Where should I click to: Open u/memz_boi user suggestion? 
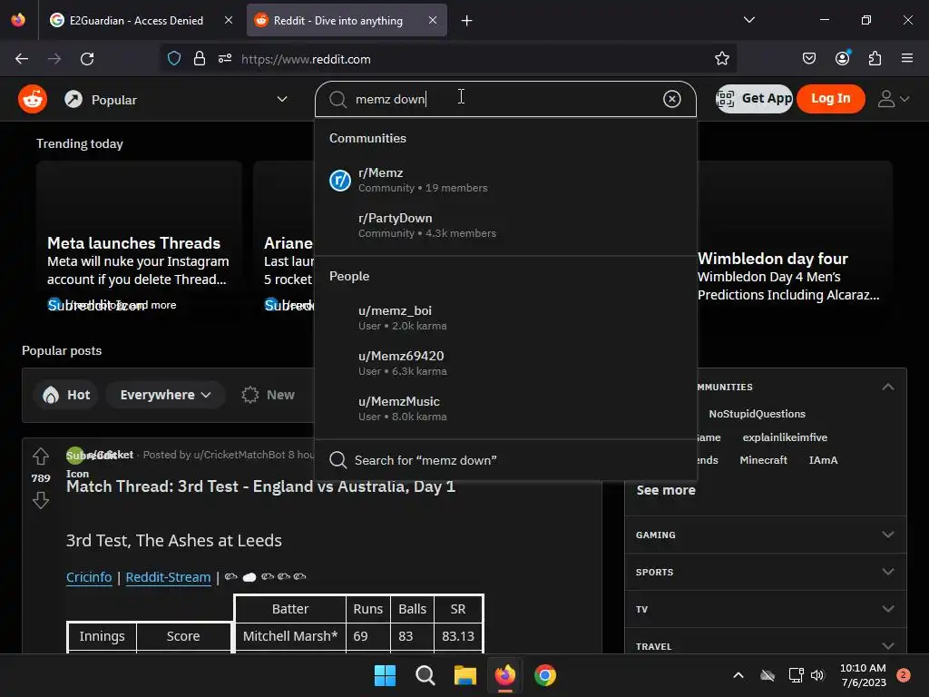point(505,318)
